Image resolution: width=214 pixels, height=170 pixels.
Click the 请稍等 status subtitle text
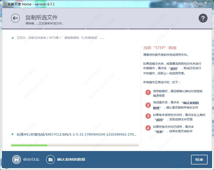pyautogui.click(x=44, y=24)
